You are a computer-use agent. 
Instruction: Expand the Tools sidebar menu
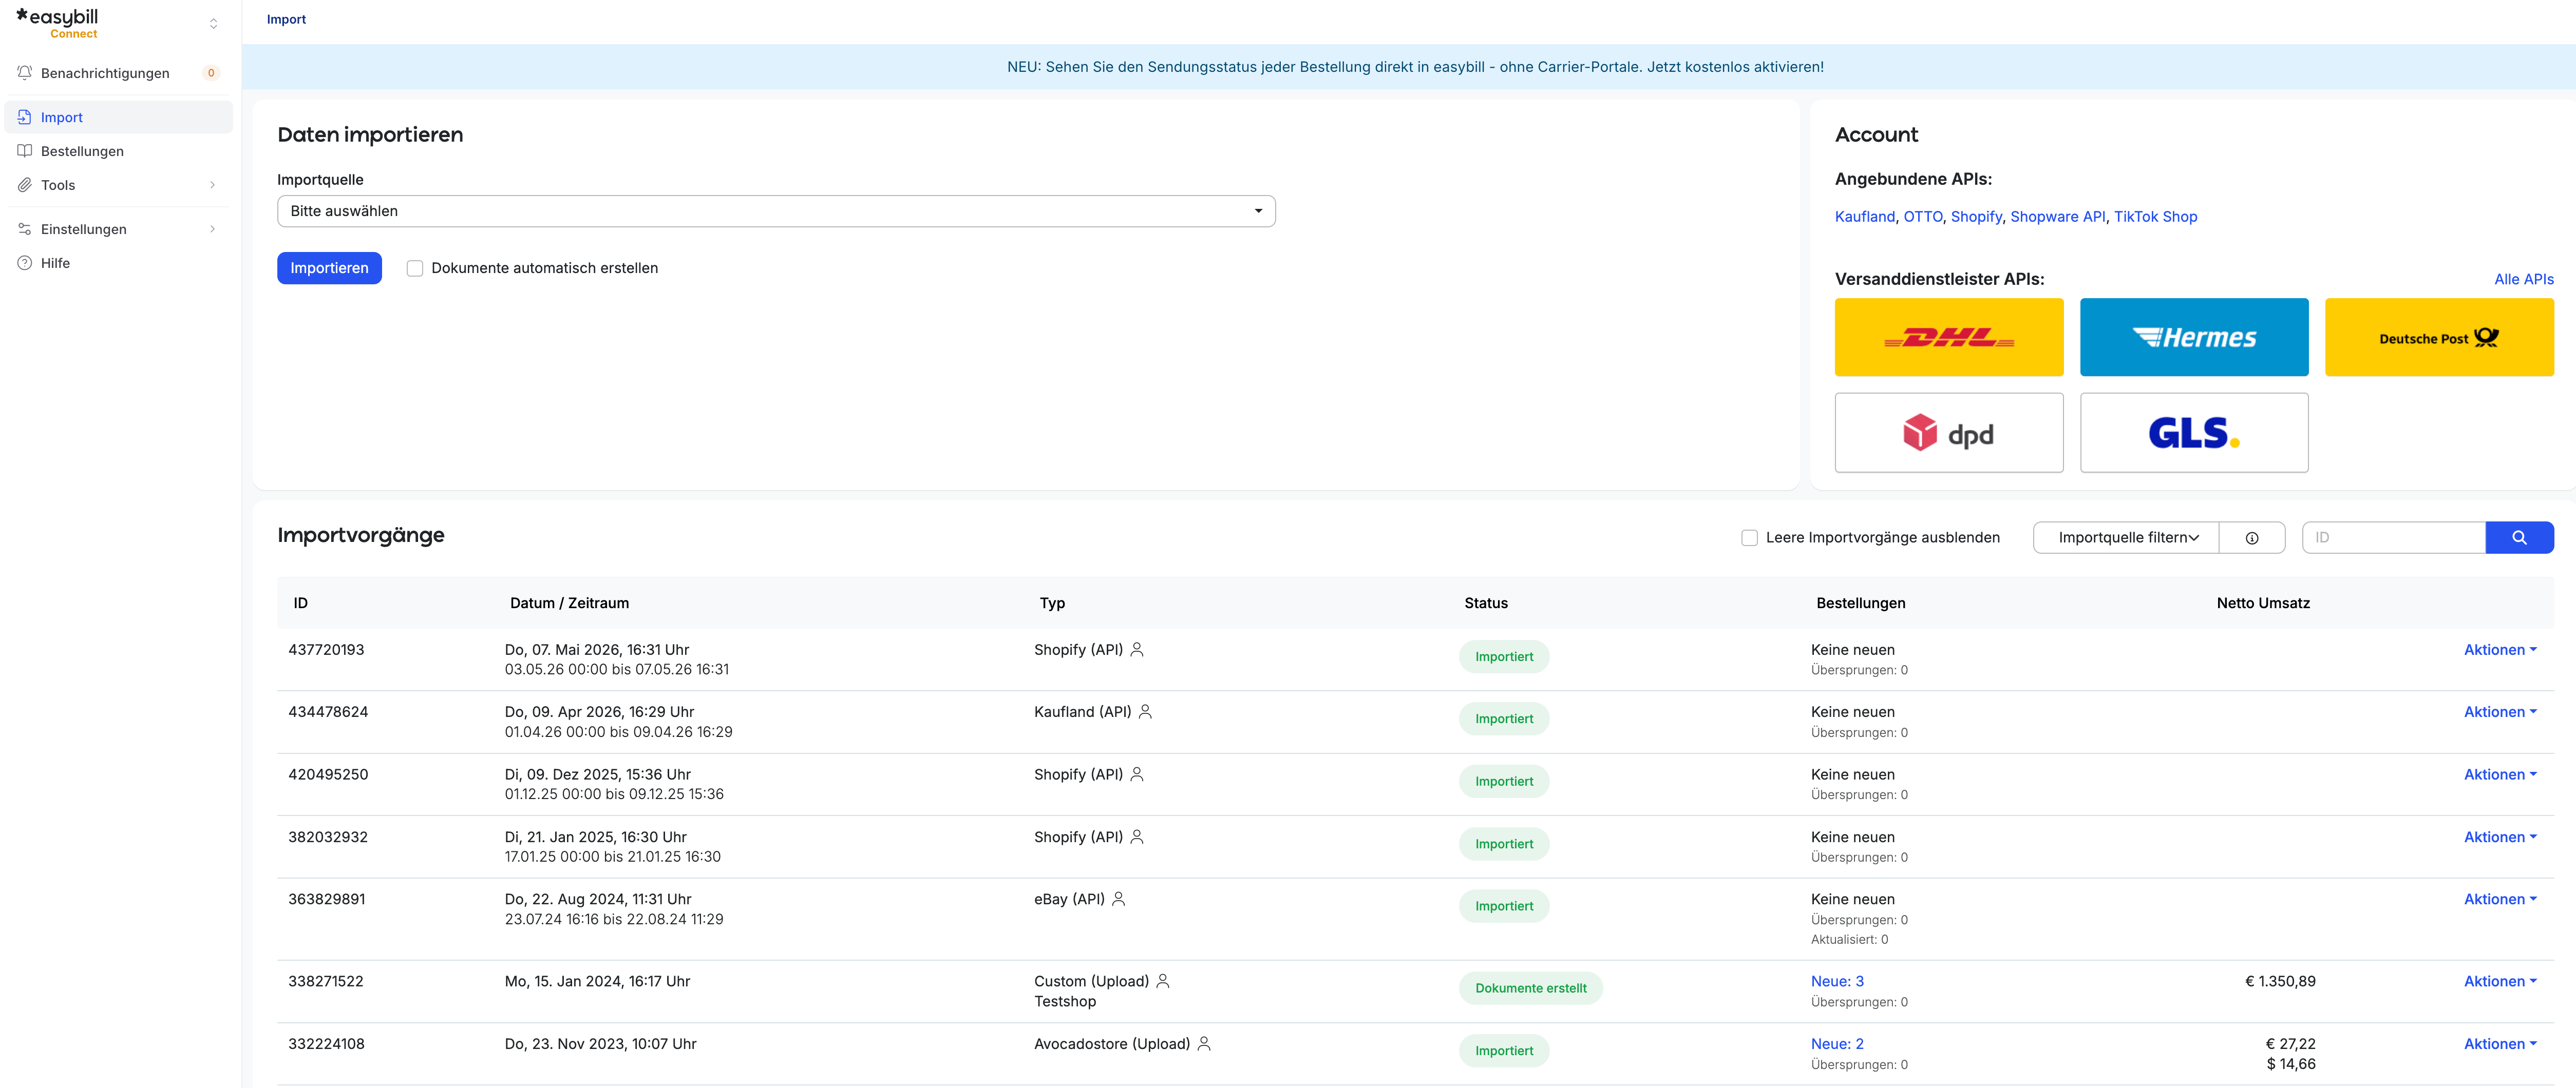(118, 185)
